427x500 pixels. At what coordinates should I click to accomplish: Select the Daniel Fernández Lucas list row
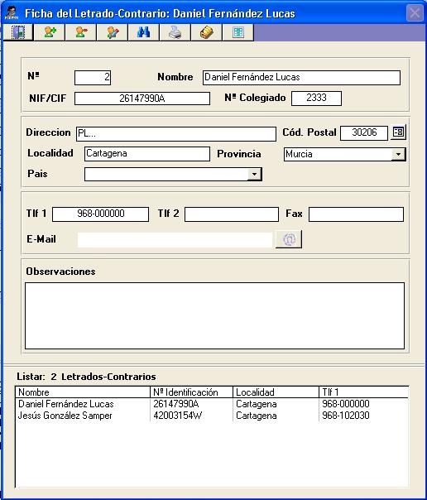pos(212,404)
